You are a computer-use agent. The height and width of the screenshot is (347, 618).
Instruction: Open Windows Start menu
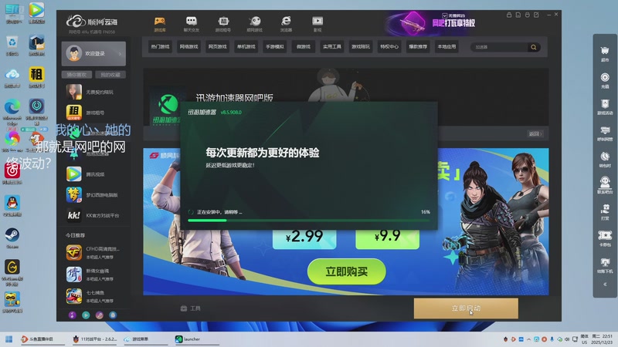click(8, 339)
